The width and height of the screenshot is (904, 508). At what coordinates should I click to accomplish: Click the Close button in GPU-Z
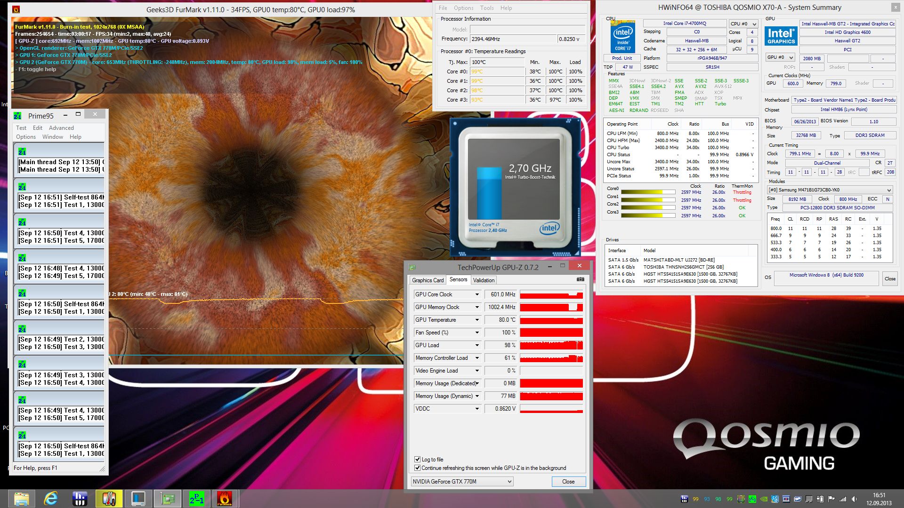(x=568, y=481)
